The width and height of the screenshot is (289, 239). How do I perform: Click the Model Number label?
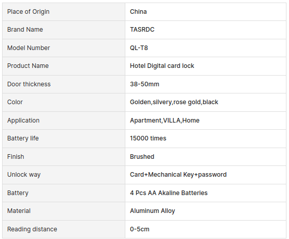(29, 48)
